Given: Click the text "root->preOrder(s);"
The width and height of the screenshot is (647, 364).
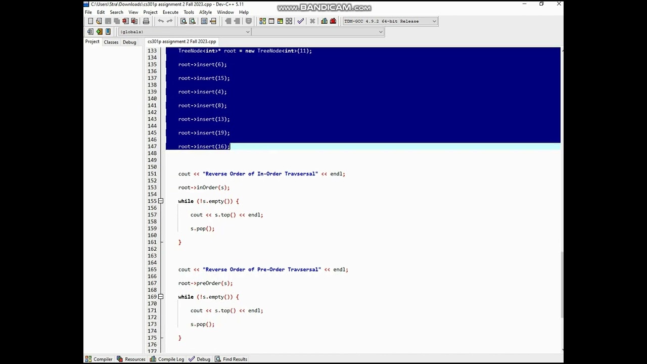Looking at the screenshot, I should (x=205, y=283).
